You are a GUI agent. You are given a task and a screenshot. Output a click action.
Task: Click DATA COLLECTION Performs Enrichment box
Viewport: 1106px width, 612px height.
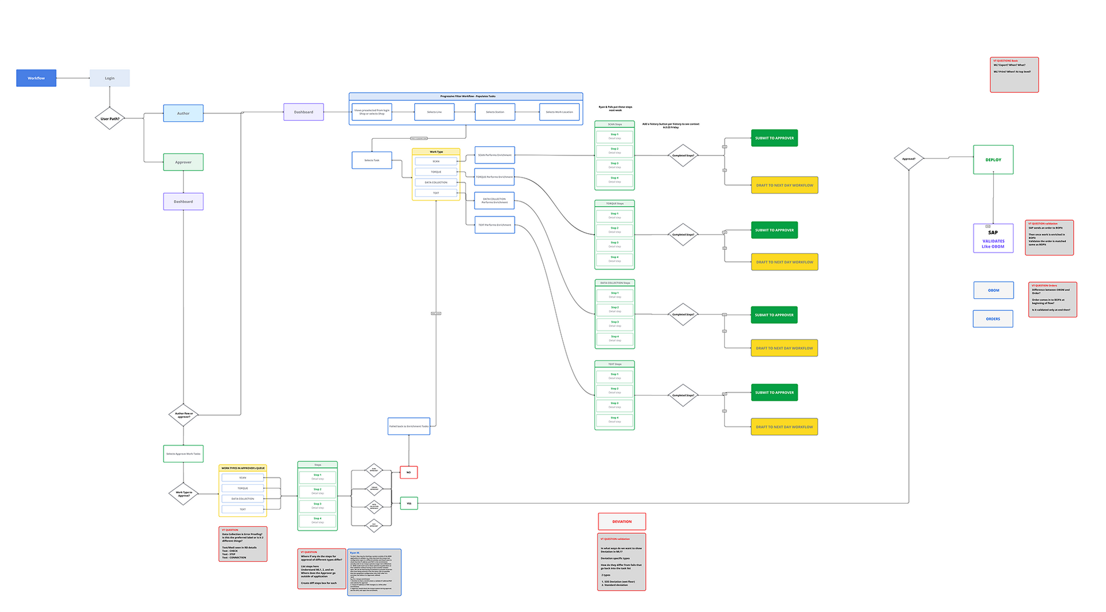pos(495,200)
